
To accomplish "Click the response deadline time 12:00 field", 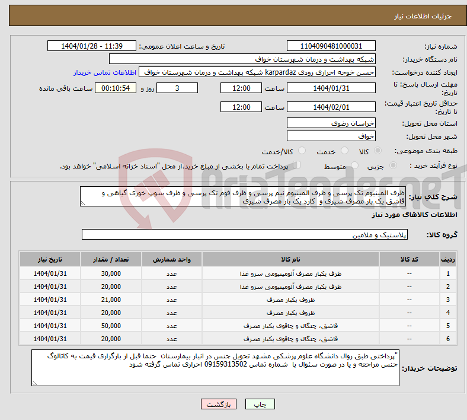I will [x=241, y=88].
